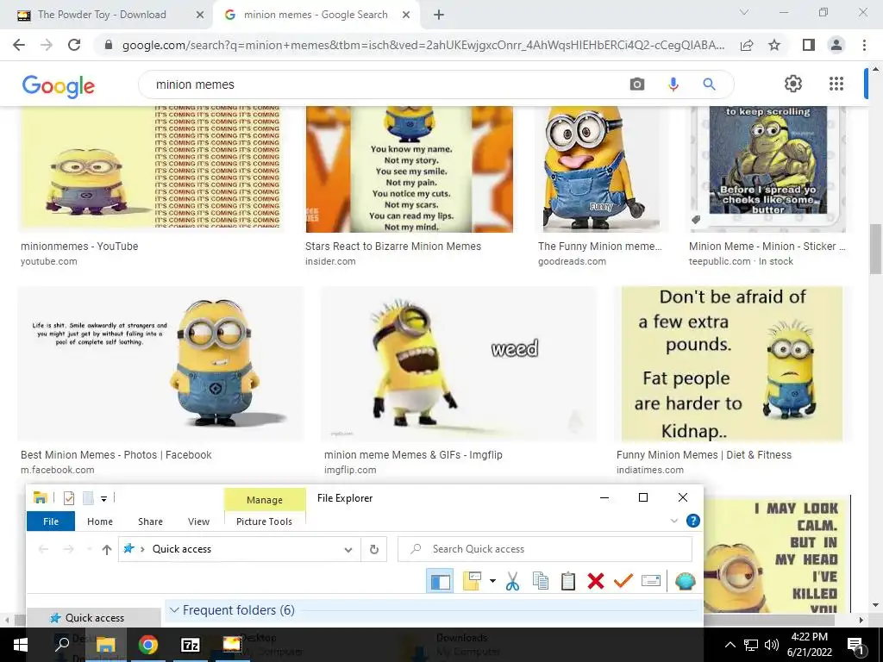The height and width of the screenshot is (662, 883).
Task: Switch to the View ribbon tab
Action: click(198, 521)
